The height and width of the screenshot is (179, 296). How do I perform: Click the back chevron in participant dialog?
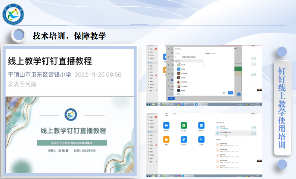(x=175, y=57)
